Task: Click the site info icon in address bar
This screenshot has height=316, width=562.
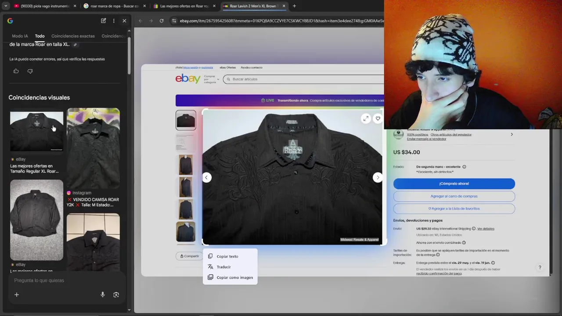Action: coord(174,21)
